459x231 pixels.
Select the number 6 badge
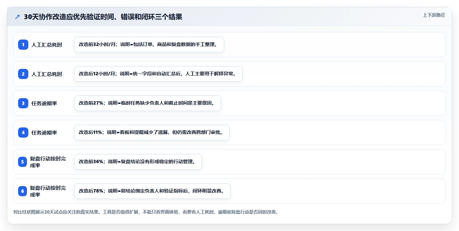[x=23, y=191]
